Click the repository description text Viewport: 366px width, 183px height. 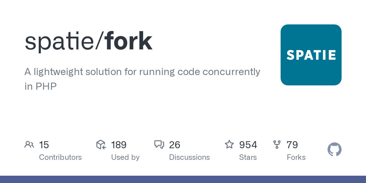click(142, 79)
